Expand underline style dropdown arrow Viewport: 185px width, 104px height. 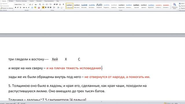coord(22,8)
